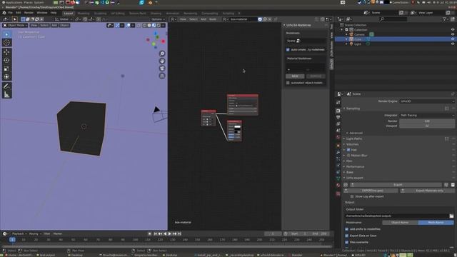Select the Select Box tool in viewport toolbar
This screenshot has height=257, width=457.
(6, 34)
